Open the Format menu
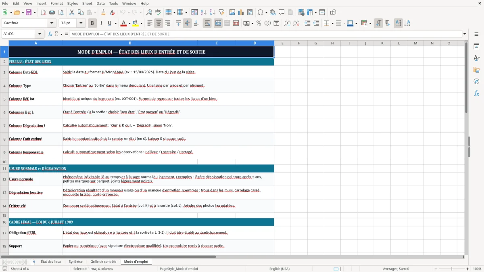484x272 pixels. tap(56, 3)
